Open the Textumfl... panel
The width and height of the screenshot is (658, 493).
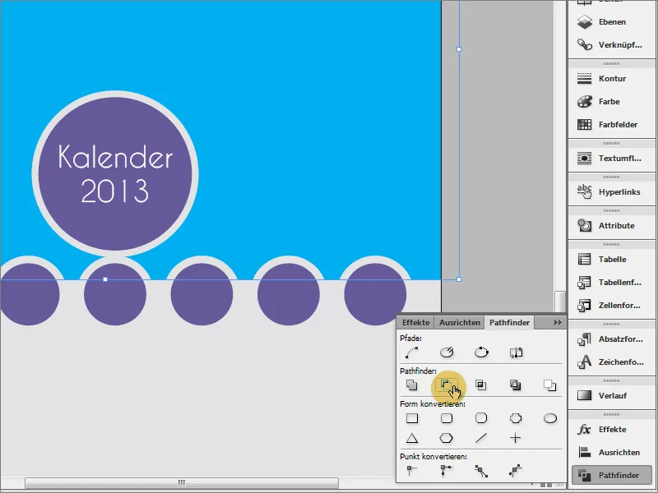[611, 158]
